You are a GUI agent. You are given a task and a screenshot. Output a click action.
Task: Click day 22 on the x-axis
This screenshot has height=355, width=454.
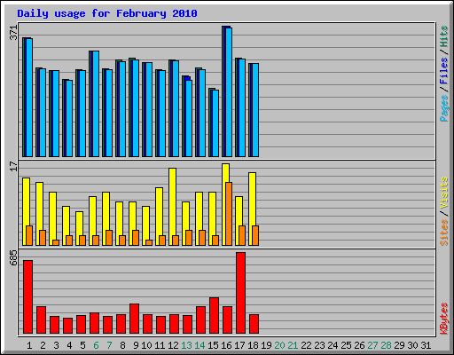[307, 345]
